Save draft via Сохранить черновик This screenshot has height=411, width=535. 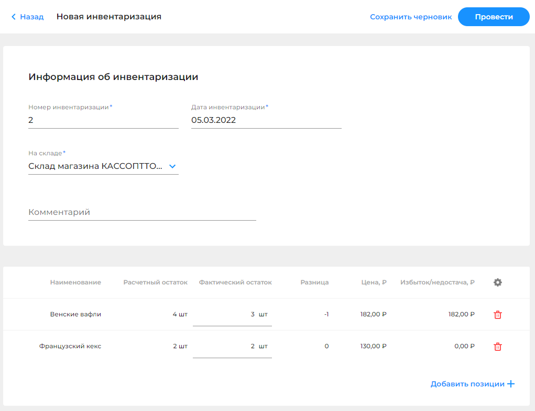[x=411, y=17]
